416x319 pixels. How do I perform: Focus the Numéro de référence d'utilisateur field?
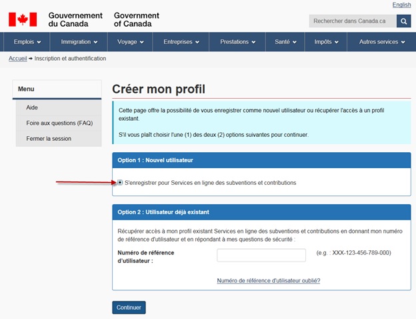coord(261,256)
